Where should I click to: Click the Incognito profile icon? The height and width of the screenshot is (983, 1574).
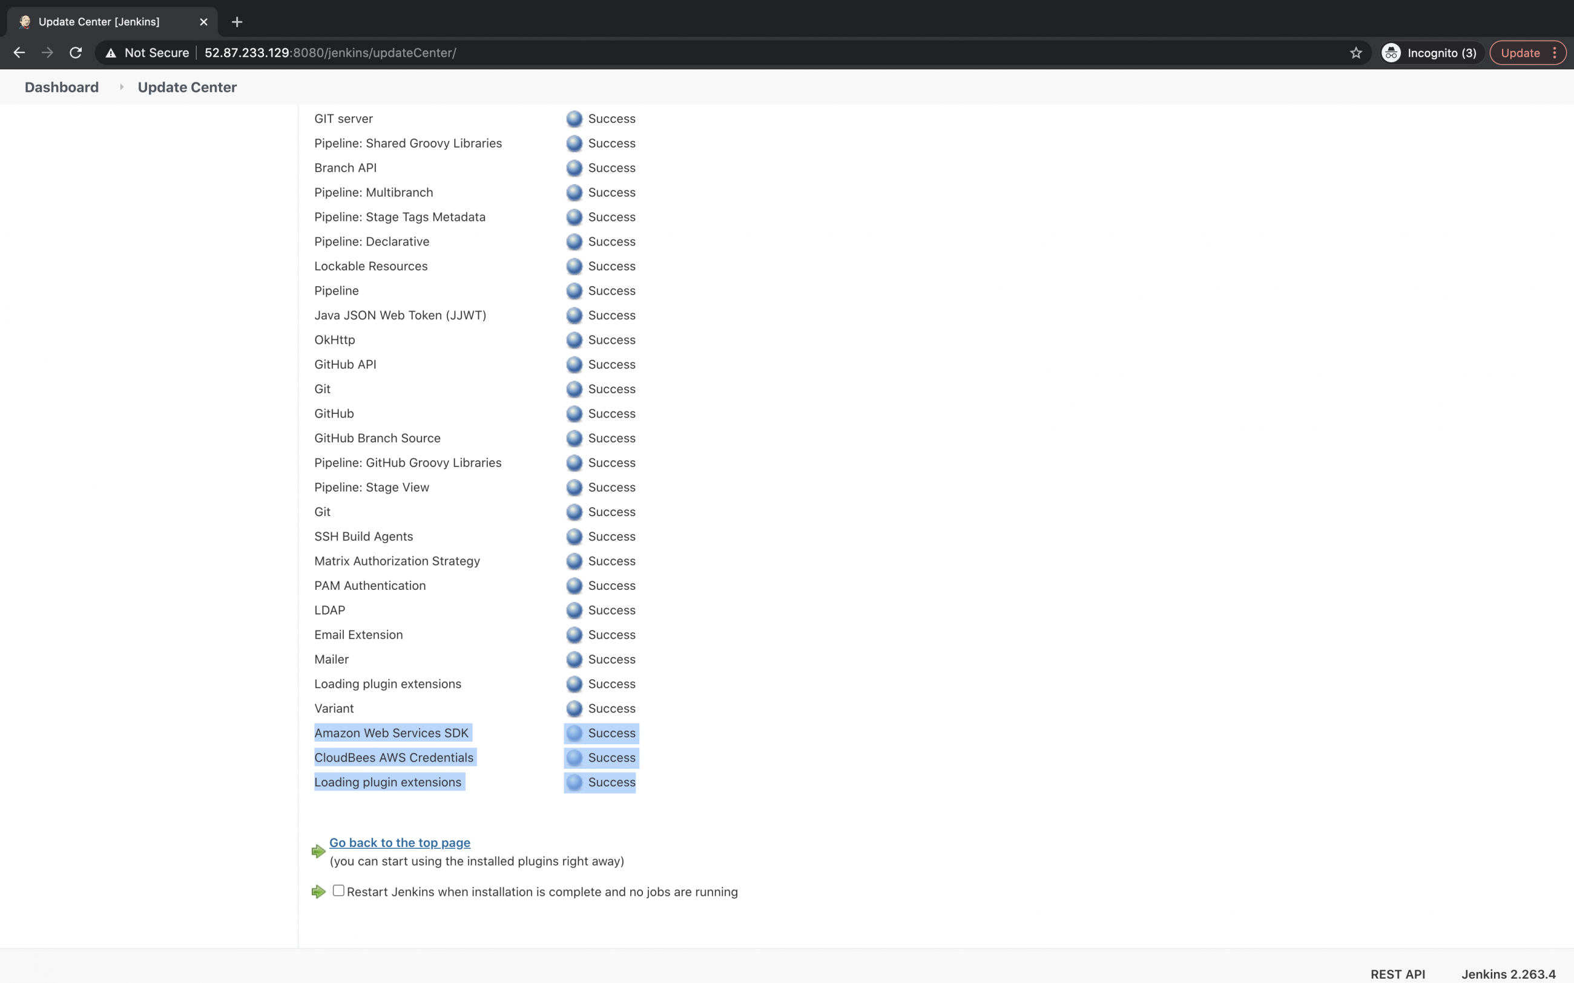point(1390,53)
